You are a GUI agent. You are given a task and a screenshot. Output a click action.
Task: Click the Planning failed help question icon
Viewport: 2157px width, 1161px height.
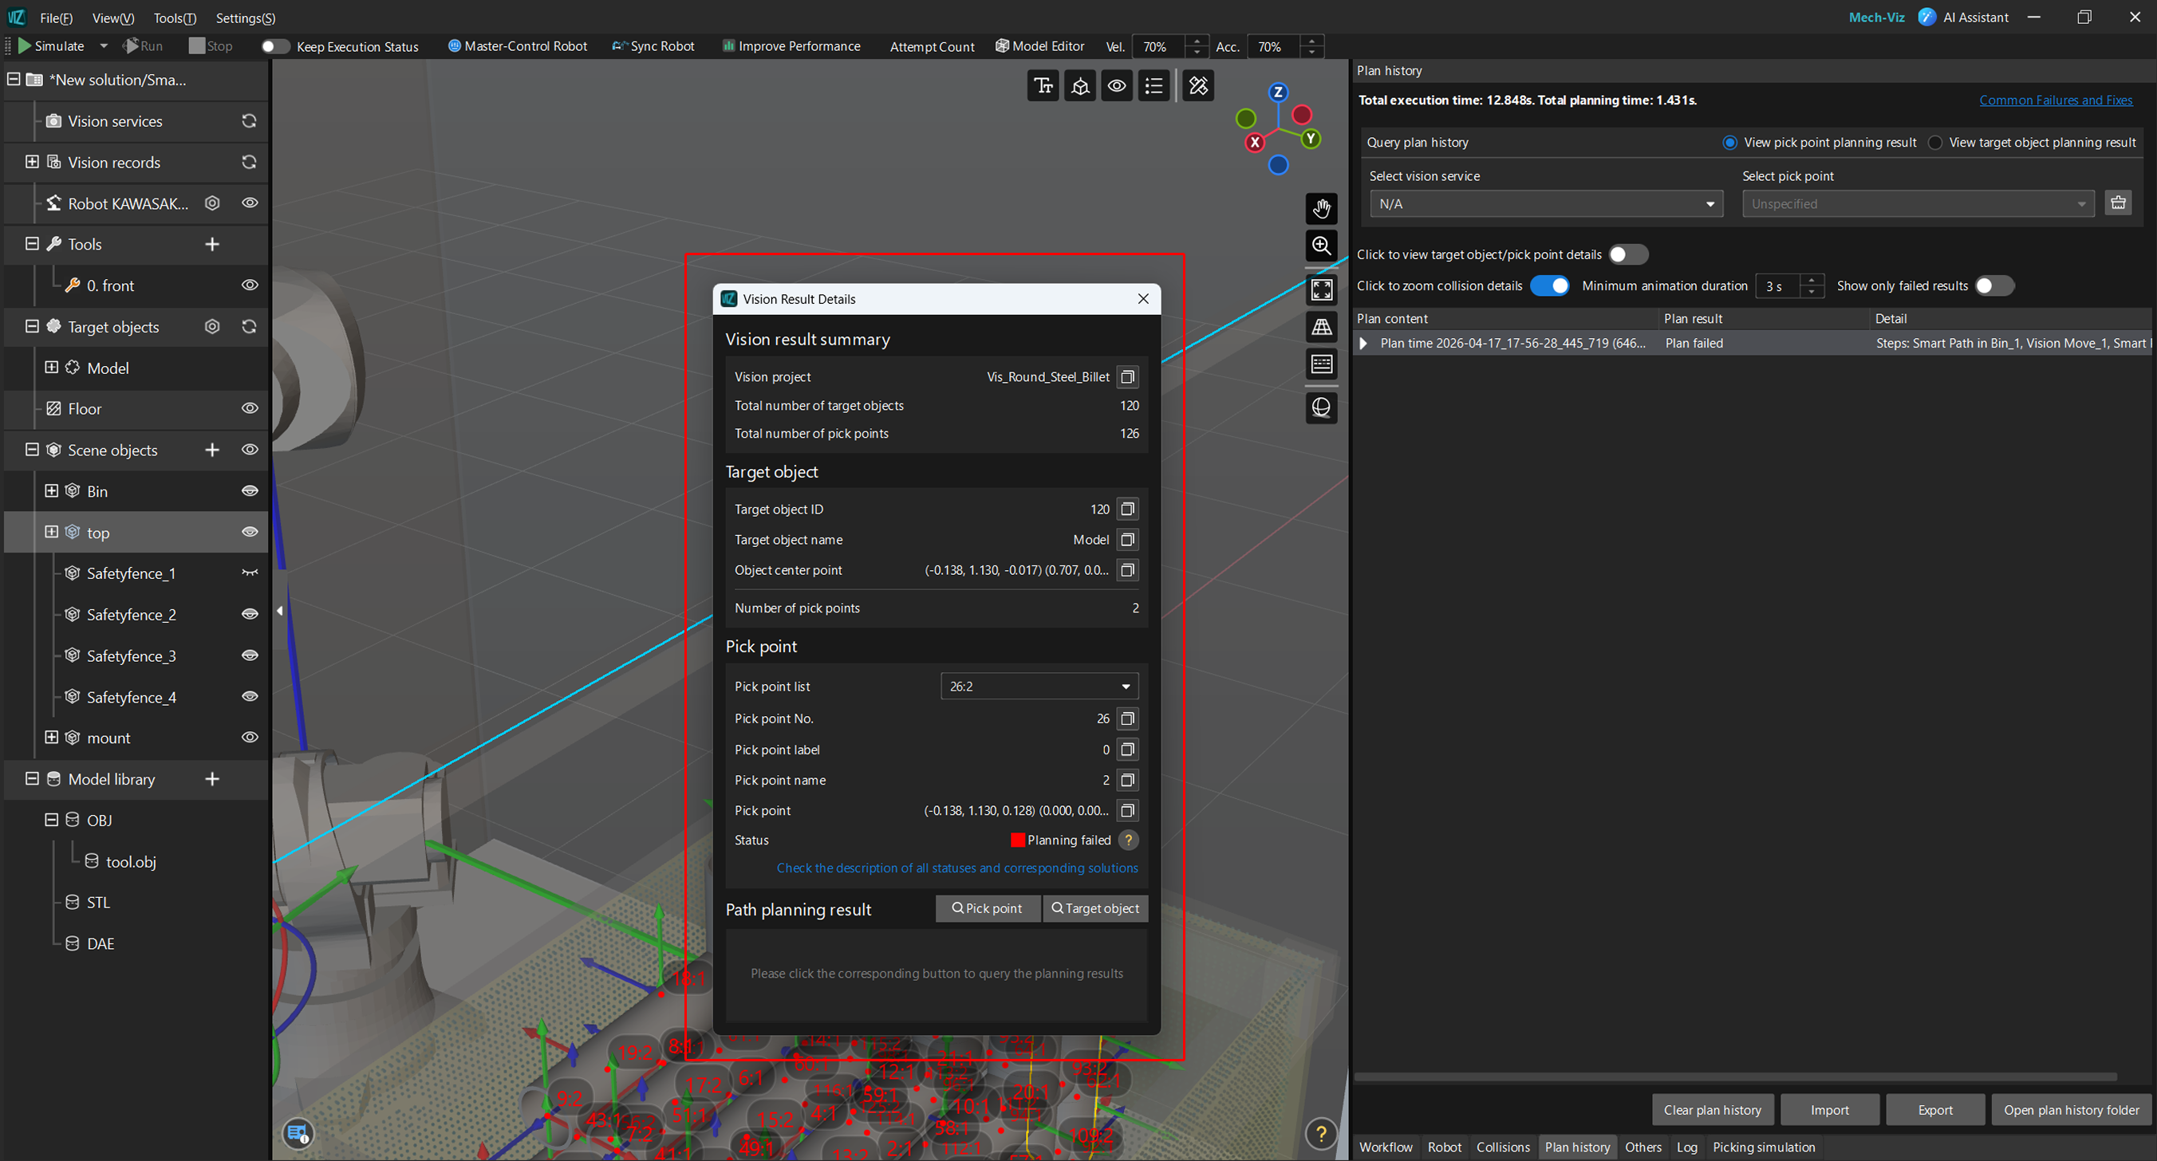click(1128, 840)
